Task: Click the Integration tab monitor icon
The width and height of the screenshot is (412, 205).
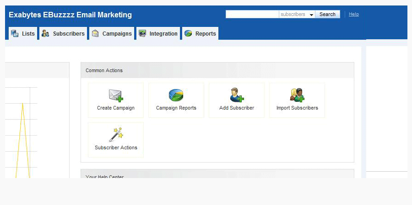Action: click(x=142, y=33)
